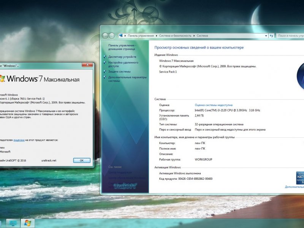The height and width of the screenshot is (228, 304).
Task: Open 'Настройка удаленного доступа' link
Action: [x=123, y=64]
